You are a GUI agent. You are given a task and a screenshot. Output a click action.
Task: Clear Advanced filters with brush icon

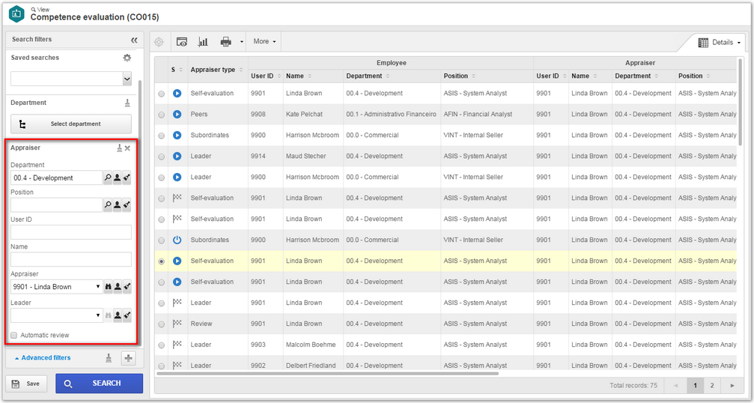pyautogui.click(x=109, y=358)
